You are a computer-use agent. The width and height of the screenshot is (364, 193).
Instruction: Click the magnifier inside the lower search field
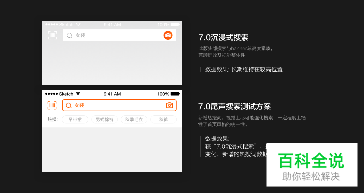point(69,105)
